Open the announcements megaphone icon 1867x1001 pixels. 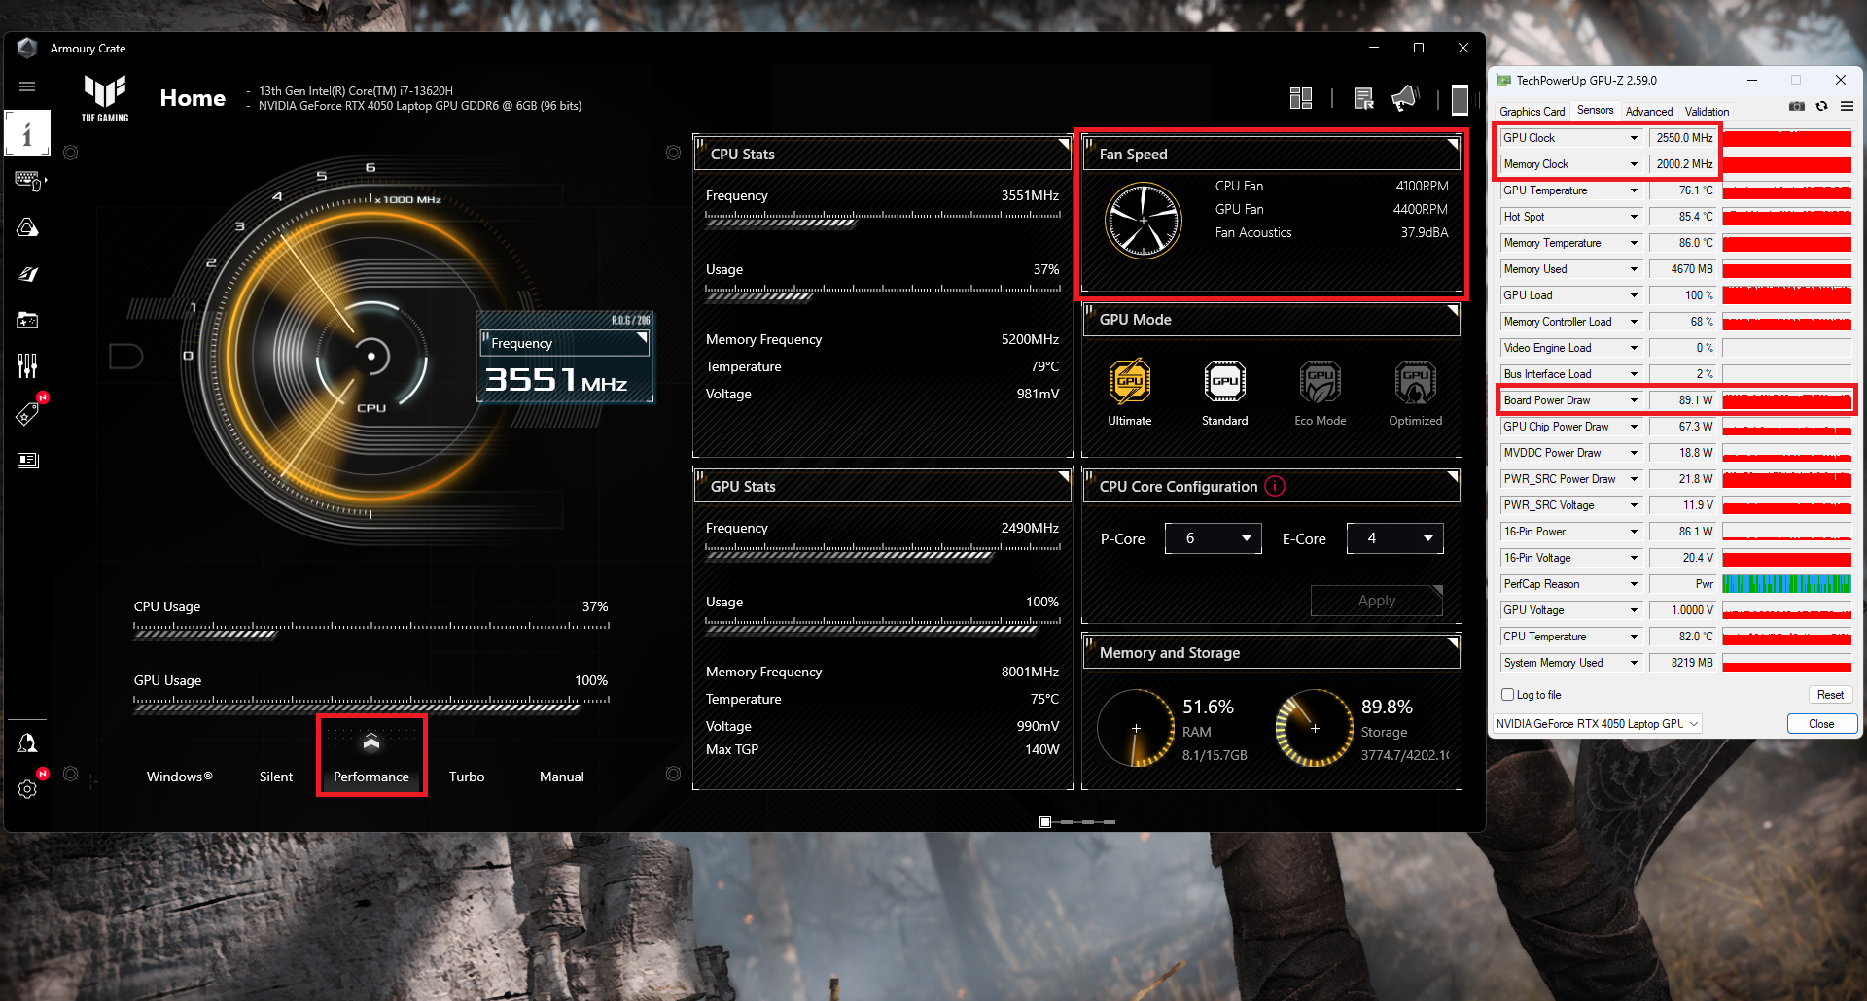1405,98
